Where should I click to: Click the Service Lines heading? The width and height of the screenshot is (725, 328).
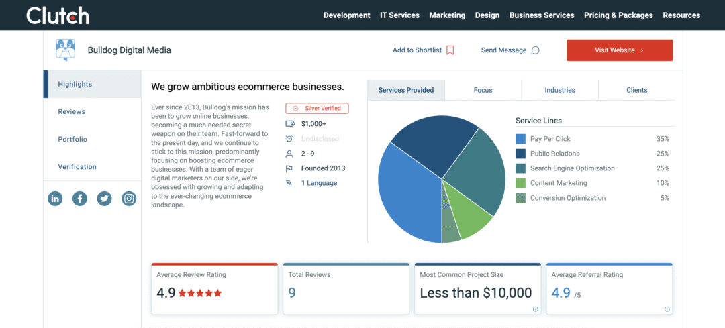click(538, 121)
